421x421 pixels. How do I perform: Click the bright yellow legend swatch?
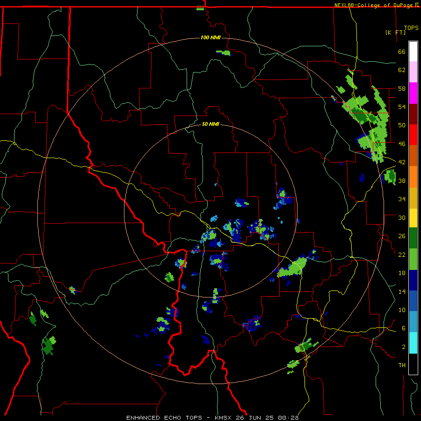click(413, 218)
